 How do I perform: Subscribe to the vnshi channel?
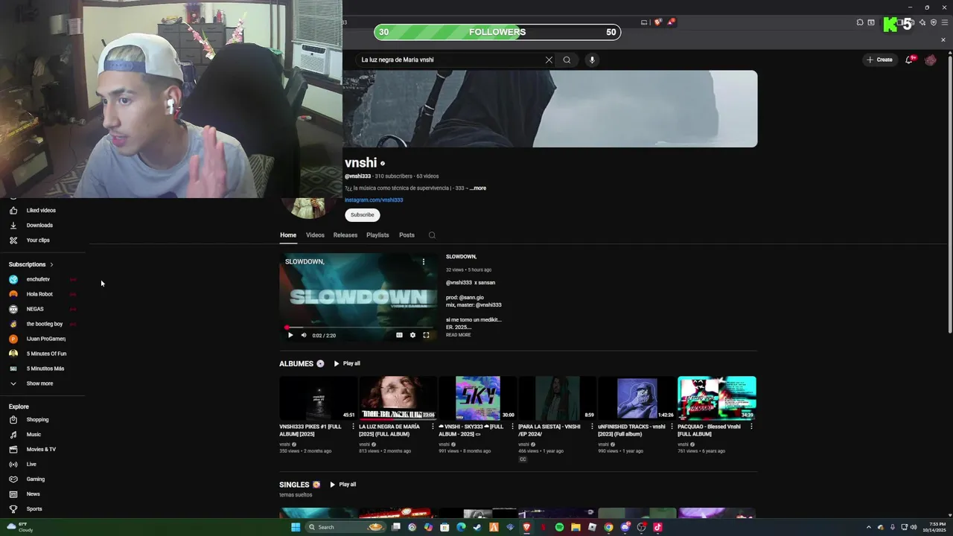[x=362, y=214]
